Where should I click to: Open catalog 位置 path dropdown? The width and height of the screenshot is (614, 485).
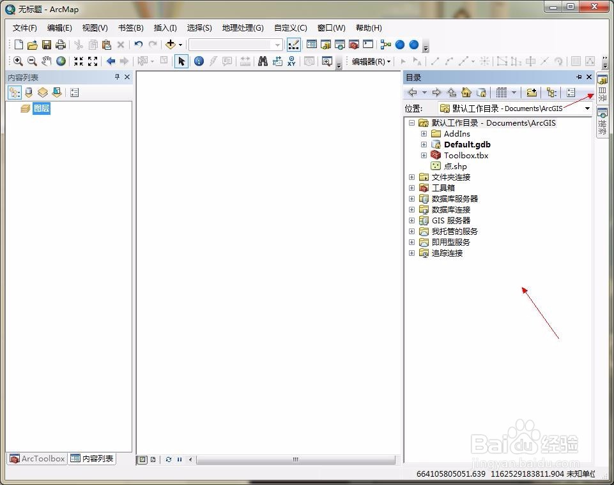pos(587,108)
